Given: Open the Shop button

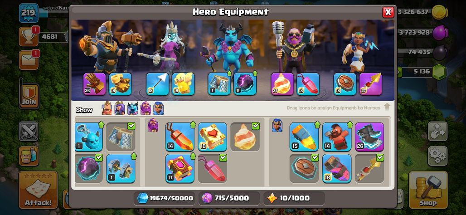Looking at the screenshot, I should pos(428,190).
